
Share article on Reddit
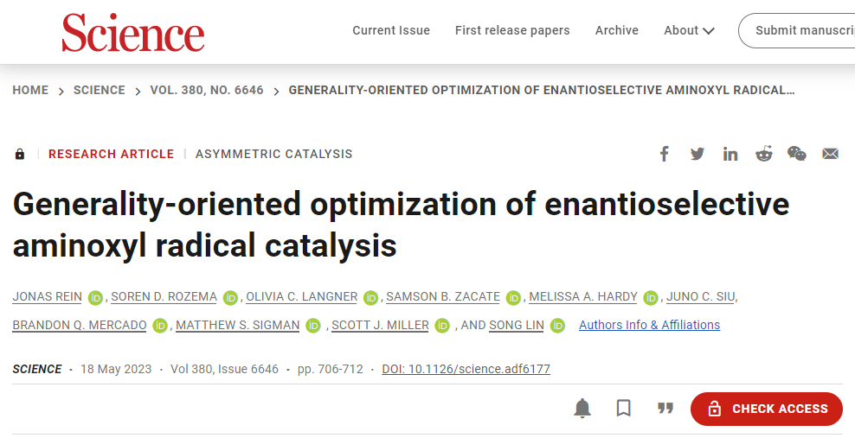tap(763, 154)
